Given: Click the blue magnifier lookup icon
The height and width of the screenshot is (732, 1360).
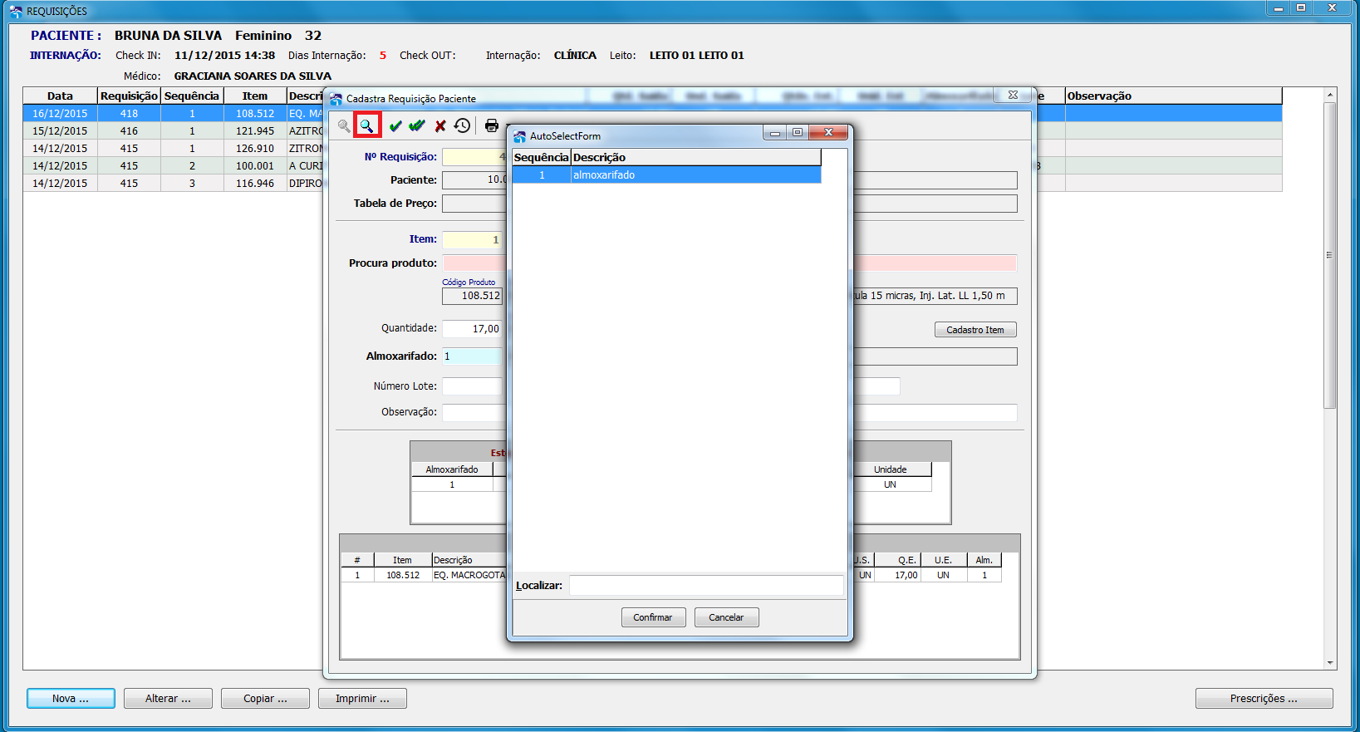Looking at the screenshot, I should 366,125.
